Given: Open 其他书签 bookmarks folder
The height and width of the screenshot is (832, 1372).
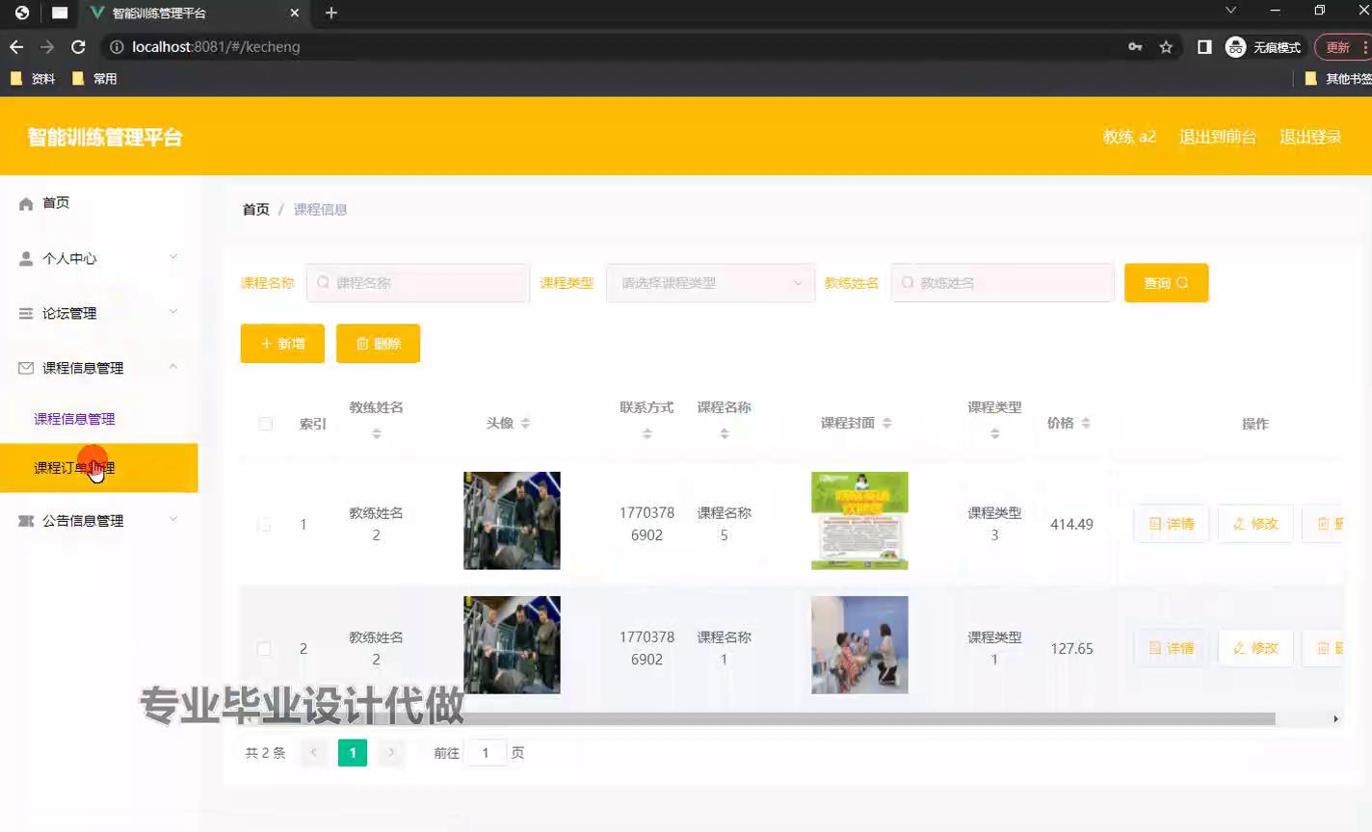Looking at the screenshot, I should (x=1338, y=79).
